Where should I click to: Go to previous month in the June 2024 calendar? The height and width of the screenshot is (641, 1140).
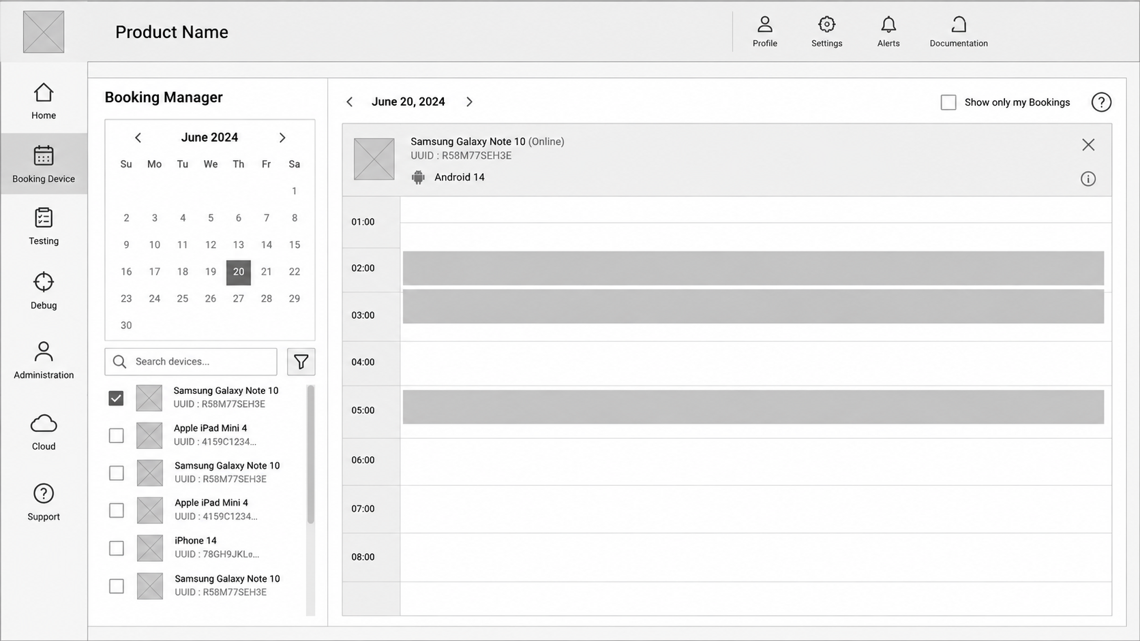[x=138, y=138]
